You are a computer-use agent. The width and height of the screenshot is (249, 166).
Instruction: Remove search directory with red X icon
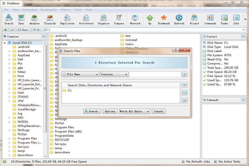pos(184,100)
